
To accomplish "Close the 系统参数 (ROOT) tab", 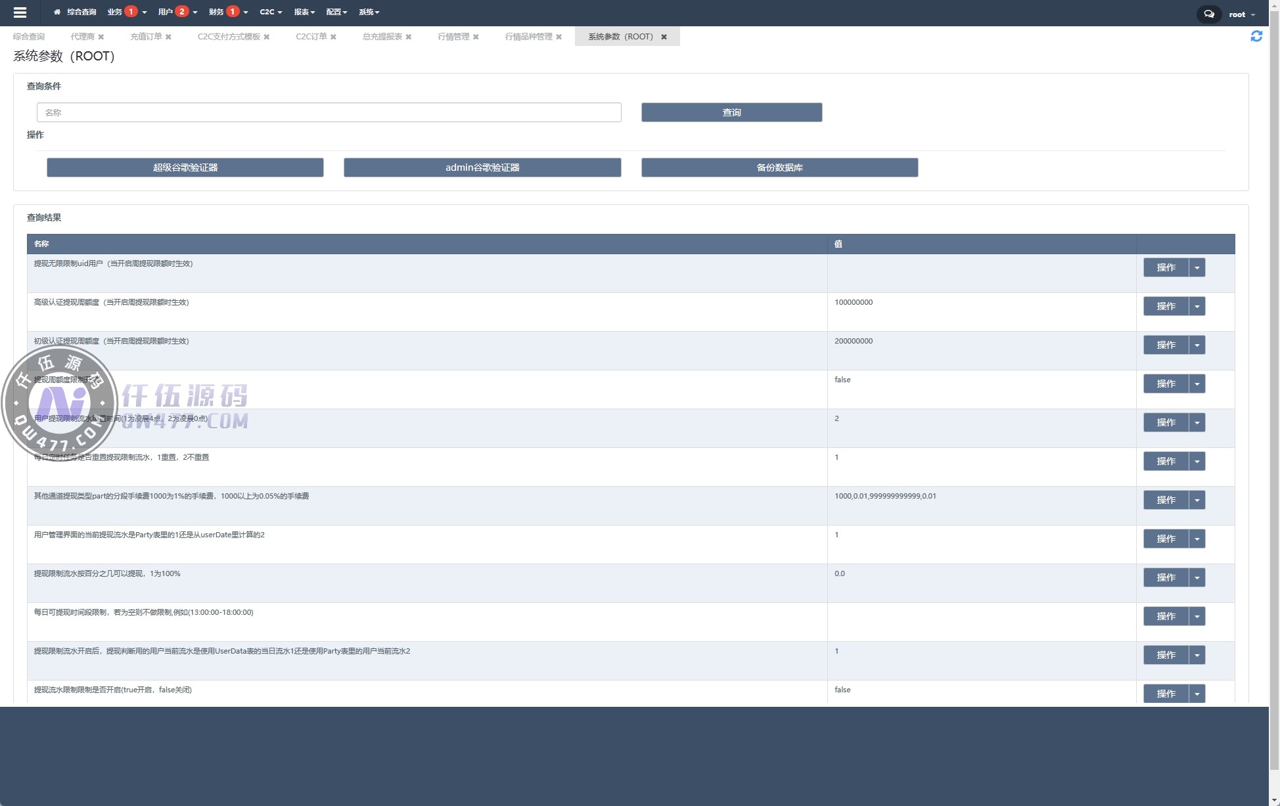I will click(664, 37).
